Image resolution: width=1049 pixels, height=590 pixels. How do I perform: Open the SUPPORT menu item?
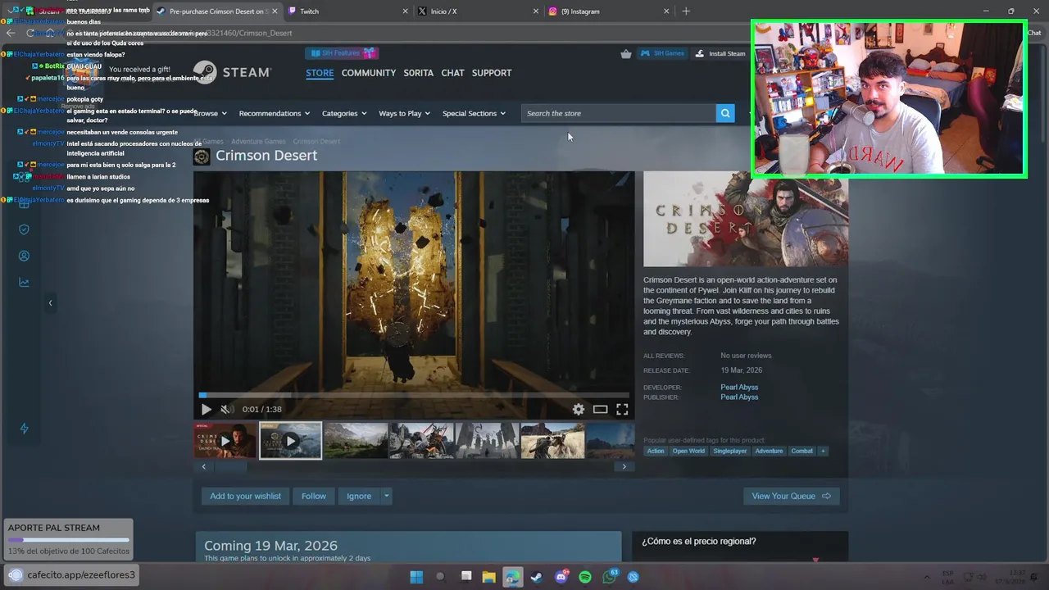[492, 73]
